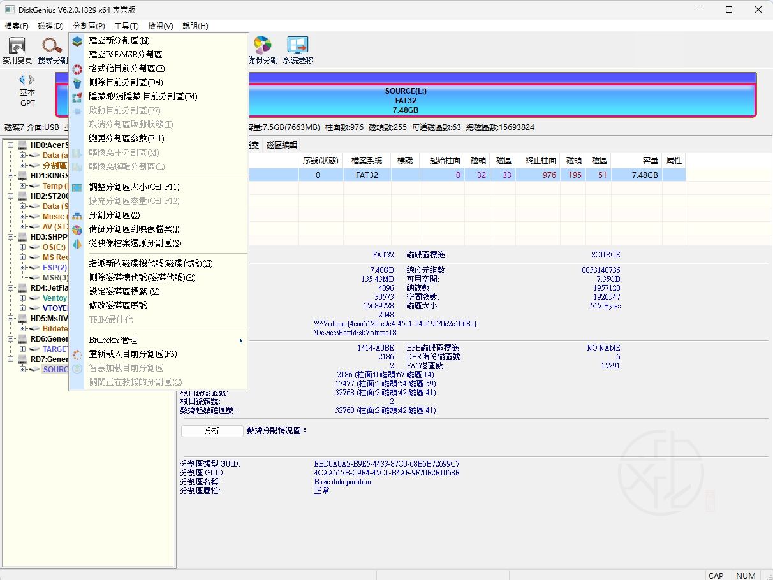This screenshot has height=580, width=773.
Task: Collapse the HD2:ST200 disk node
Action: [11, 196]
